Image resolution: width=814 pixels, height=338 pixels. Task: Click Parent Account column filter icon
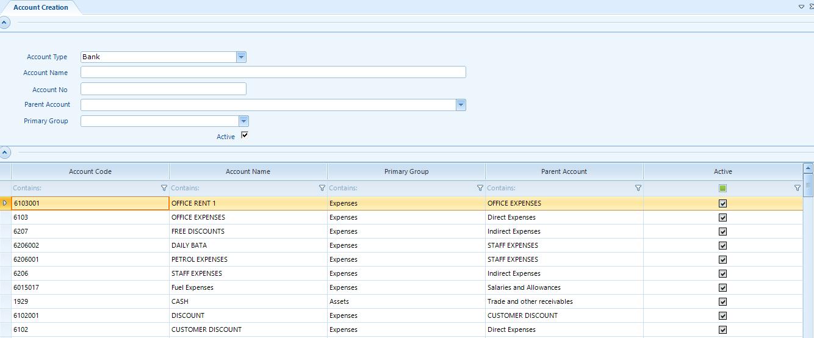(x=638, y=188)
